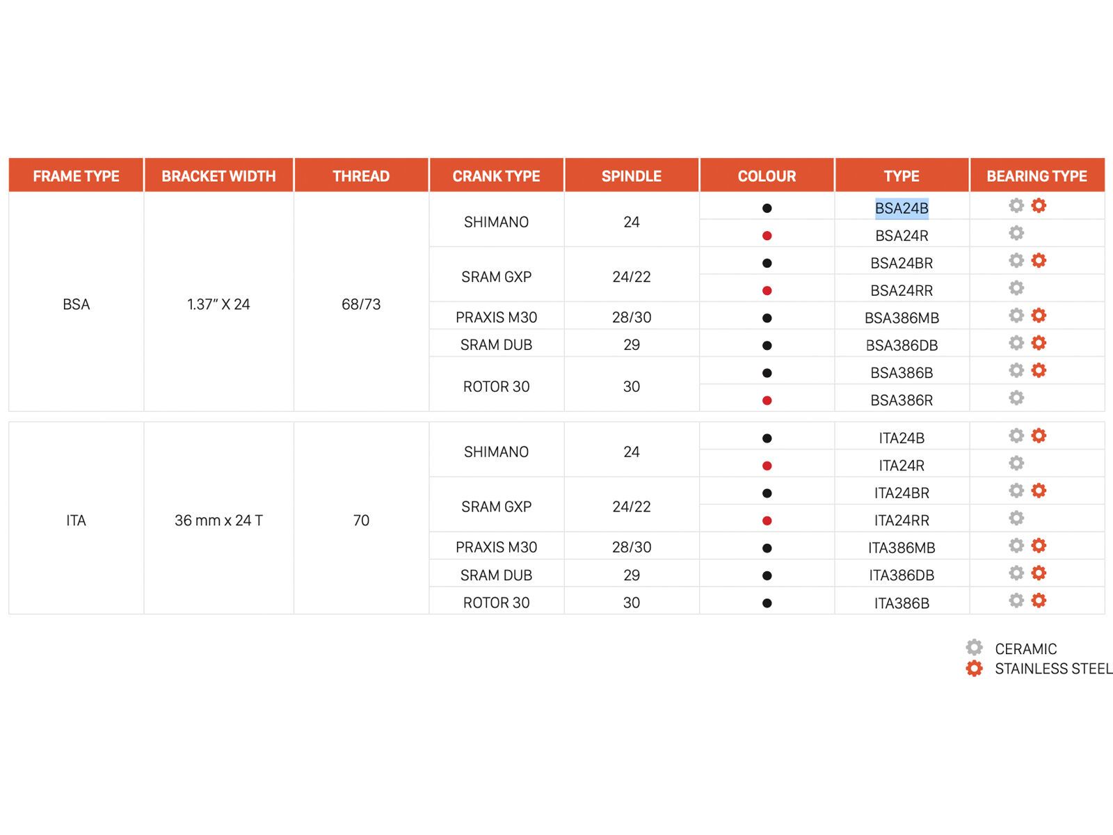This screenshot has height=835, width=1113.
Task: Click the orange STAINLESS STEEL legend gear icon
Action: pos(974,669)
